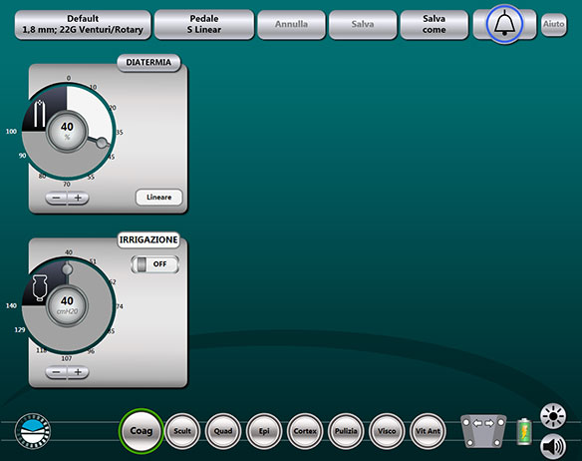Switch to Pulizia mode
582x461 pixels.
click(346, 431)
